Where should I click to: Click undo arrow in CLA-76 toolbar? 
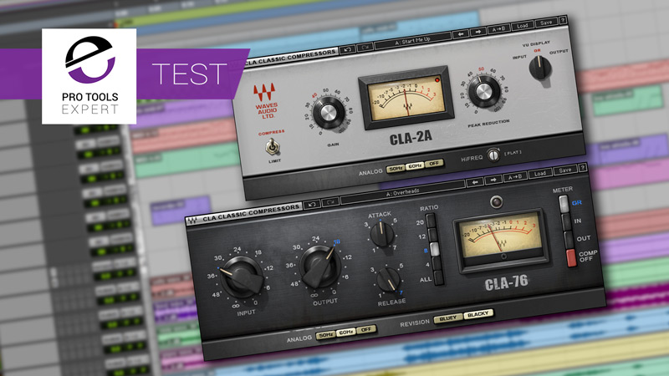(x=312, y=205)
